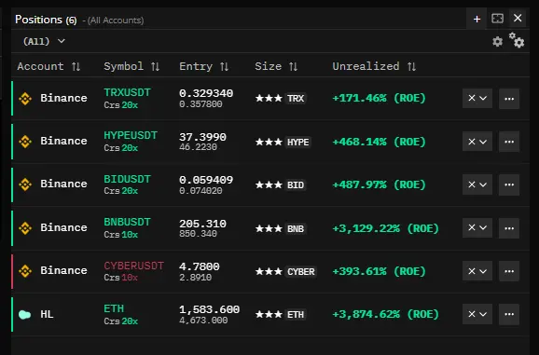Viewport: 539px width, 355px height.
Task: Click the +171.46% (ROE) value
Action: tap(379, 98)
